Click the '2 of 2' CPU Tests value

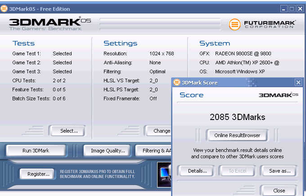59,80
